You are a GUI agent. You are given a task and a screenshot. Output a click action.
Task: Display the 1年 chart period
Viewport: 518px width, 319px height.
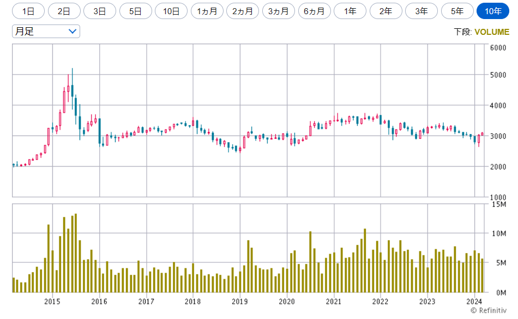click(x=350, y=11)
